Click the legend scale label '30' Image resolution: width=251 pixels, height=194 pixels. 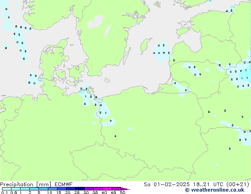coord(86,192)
